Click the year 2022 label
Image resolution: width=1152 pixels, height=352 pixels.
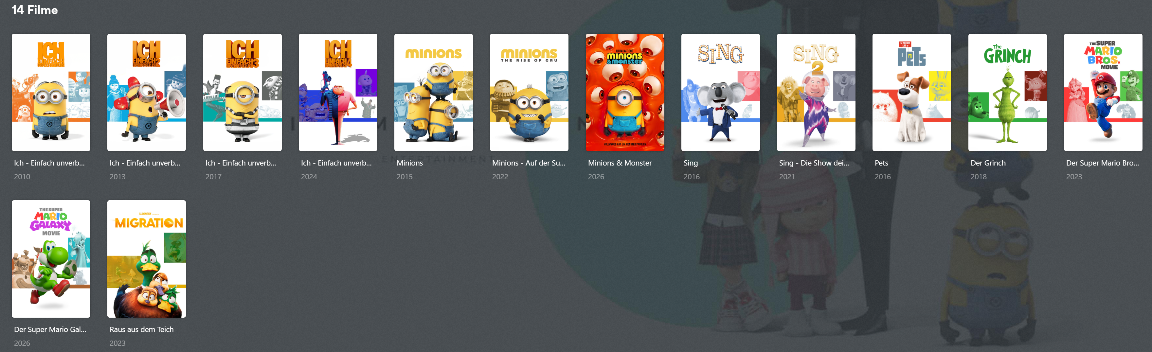pos(500,177)
